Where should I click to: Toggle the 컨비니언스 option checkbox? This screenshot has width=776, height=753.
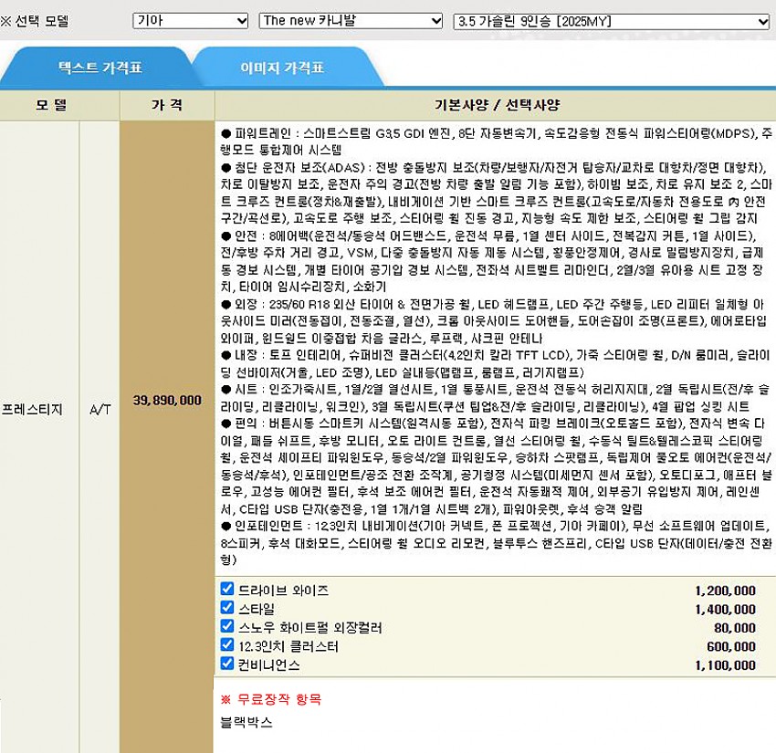227,664
